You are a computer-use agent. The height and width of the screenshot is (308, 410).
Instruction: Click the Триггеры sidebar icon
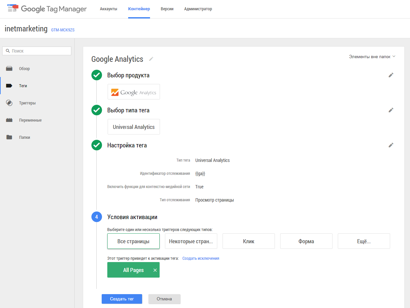pos(9,103)
